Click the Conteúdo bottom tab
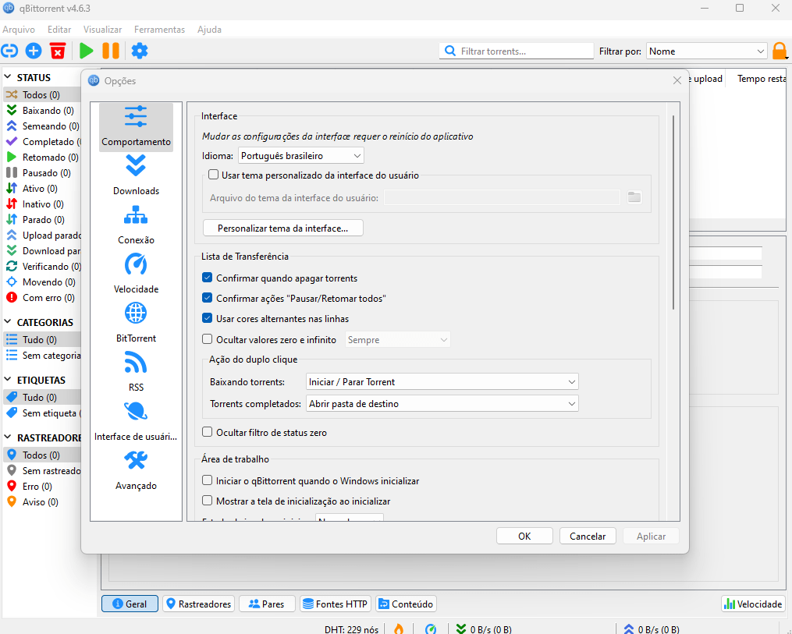This screenshot has height=634, width=792. coord(406,604)
